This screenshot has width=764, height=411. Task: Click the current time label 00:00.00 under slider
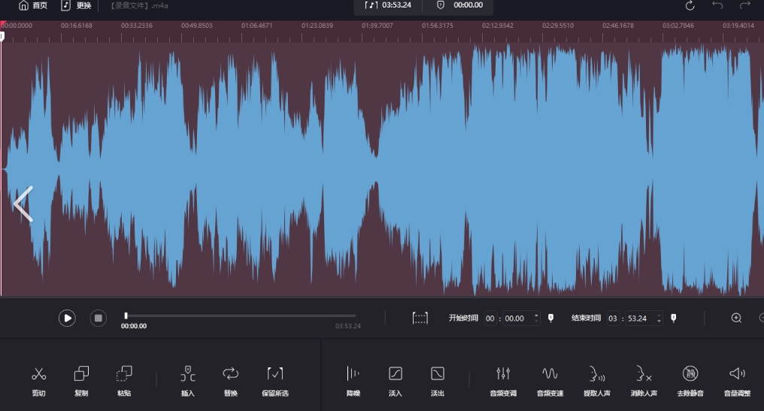(134, 326)
